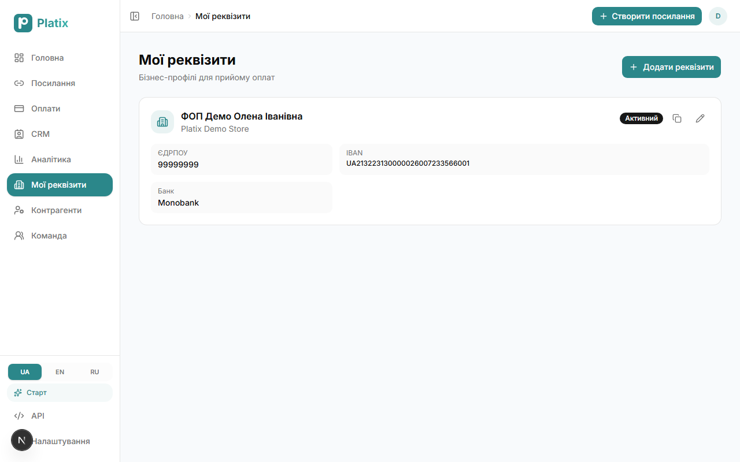Viewport: 740px width, 462px height.
Task: Click the Мої реквізити page heading
Action: pos(187,60)
